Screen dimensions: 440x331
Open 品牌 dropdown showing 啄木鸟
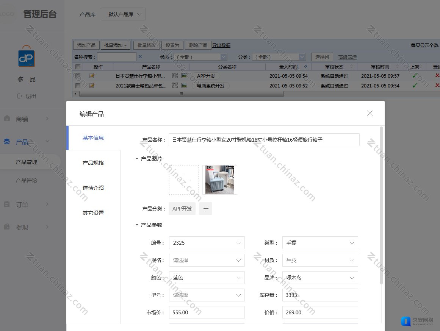pyautogui.click(x=320, y=278)
